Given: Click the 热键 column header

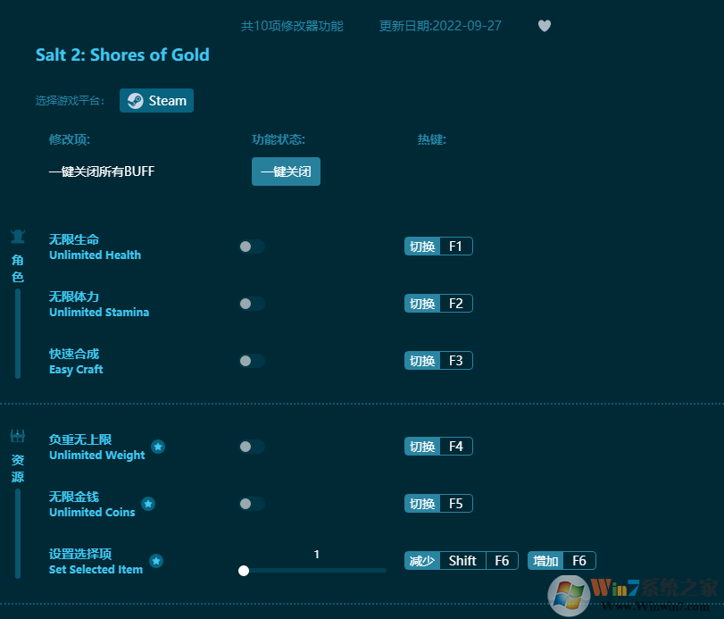Looking at the screenshot, I should [x=432, y=139].
